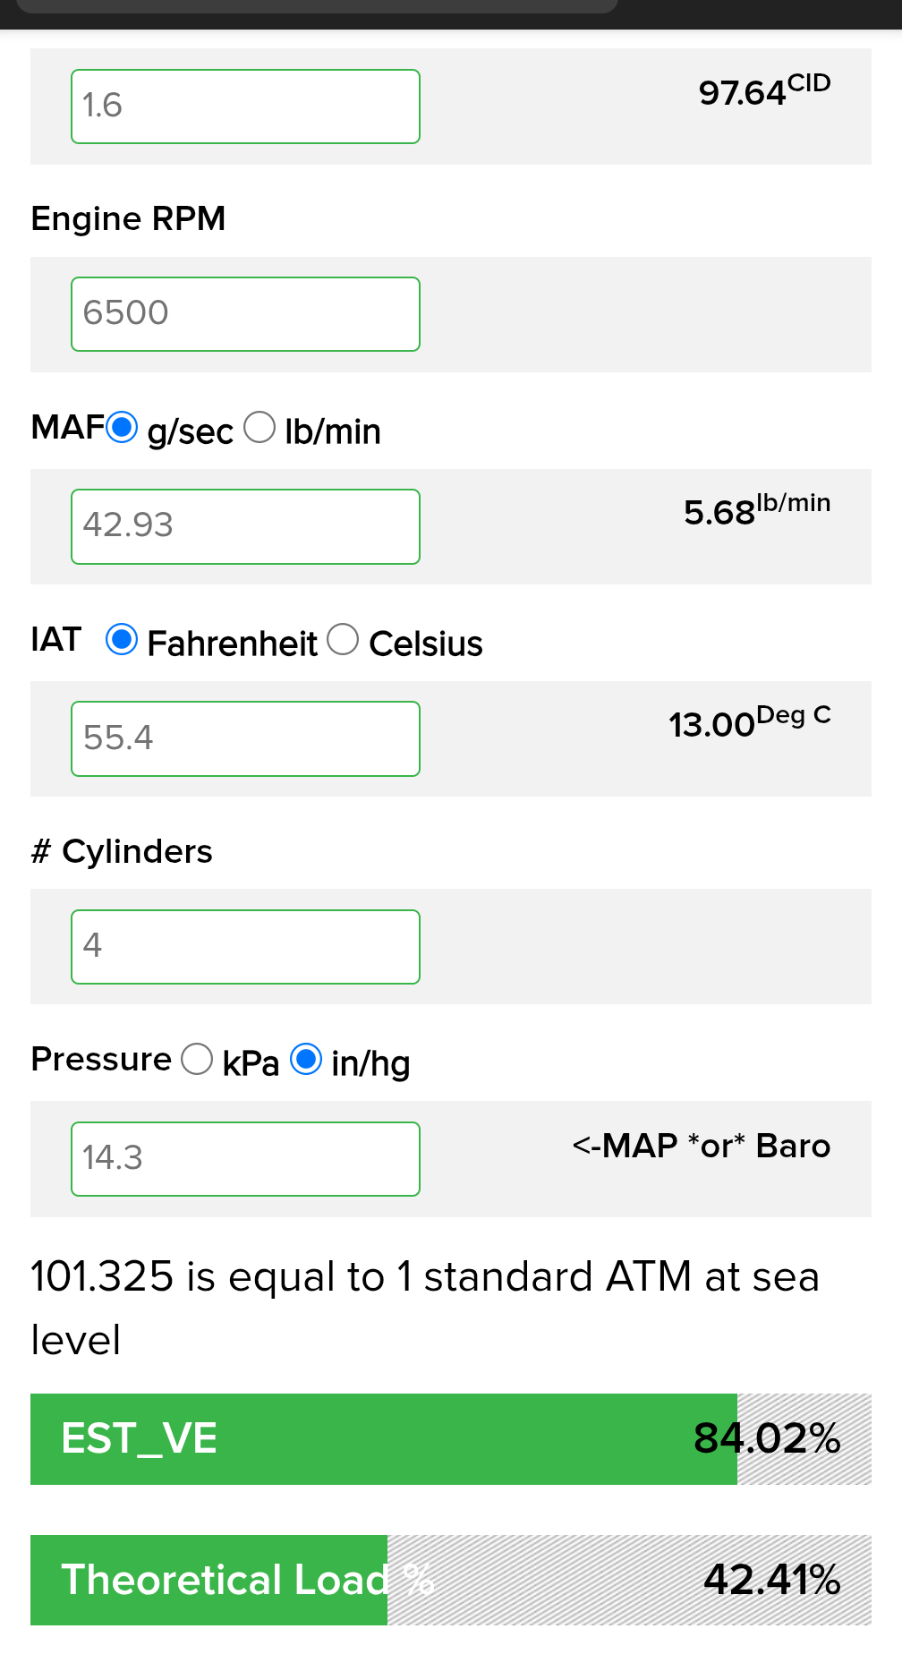Click the Theoretical Load % bar
The width and height of the screenshot is (902, 1680).
tap(450, 1580)
